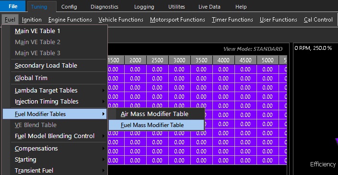338x175 pixels.
Task: Open the Config tab
Action: tap(69, 7)
